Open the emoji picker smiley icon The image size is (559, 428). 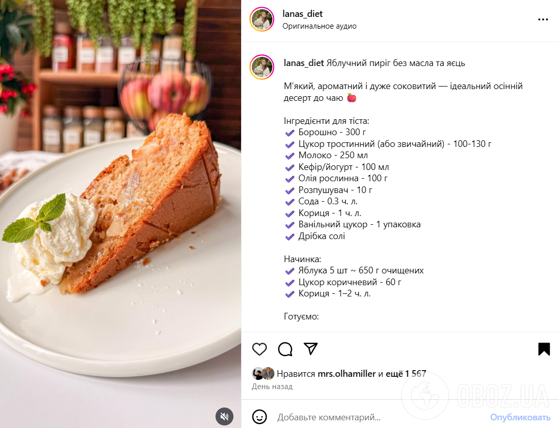point(260,417)
